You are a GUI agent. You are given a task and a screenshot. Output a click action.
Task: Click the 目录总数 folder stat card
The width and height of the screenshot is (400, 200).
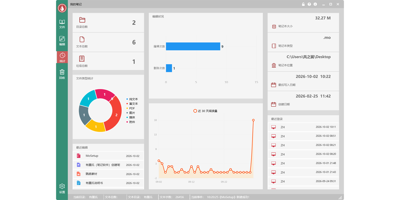108,23
